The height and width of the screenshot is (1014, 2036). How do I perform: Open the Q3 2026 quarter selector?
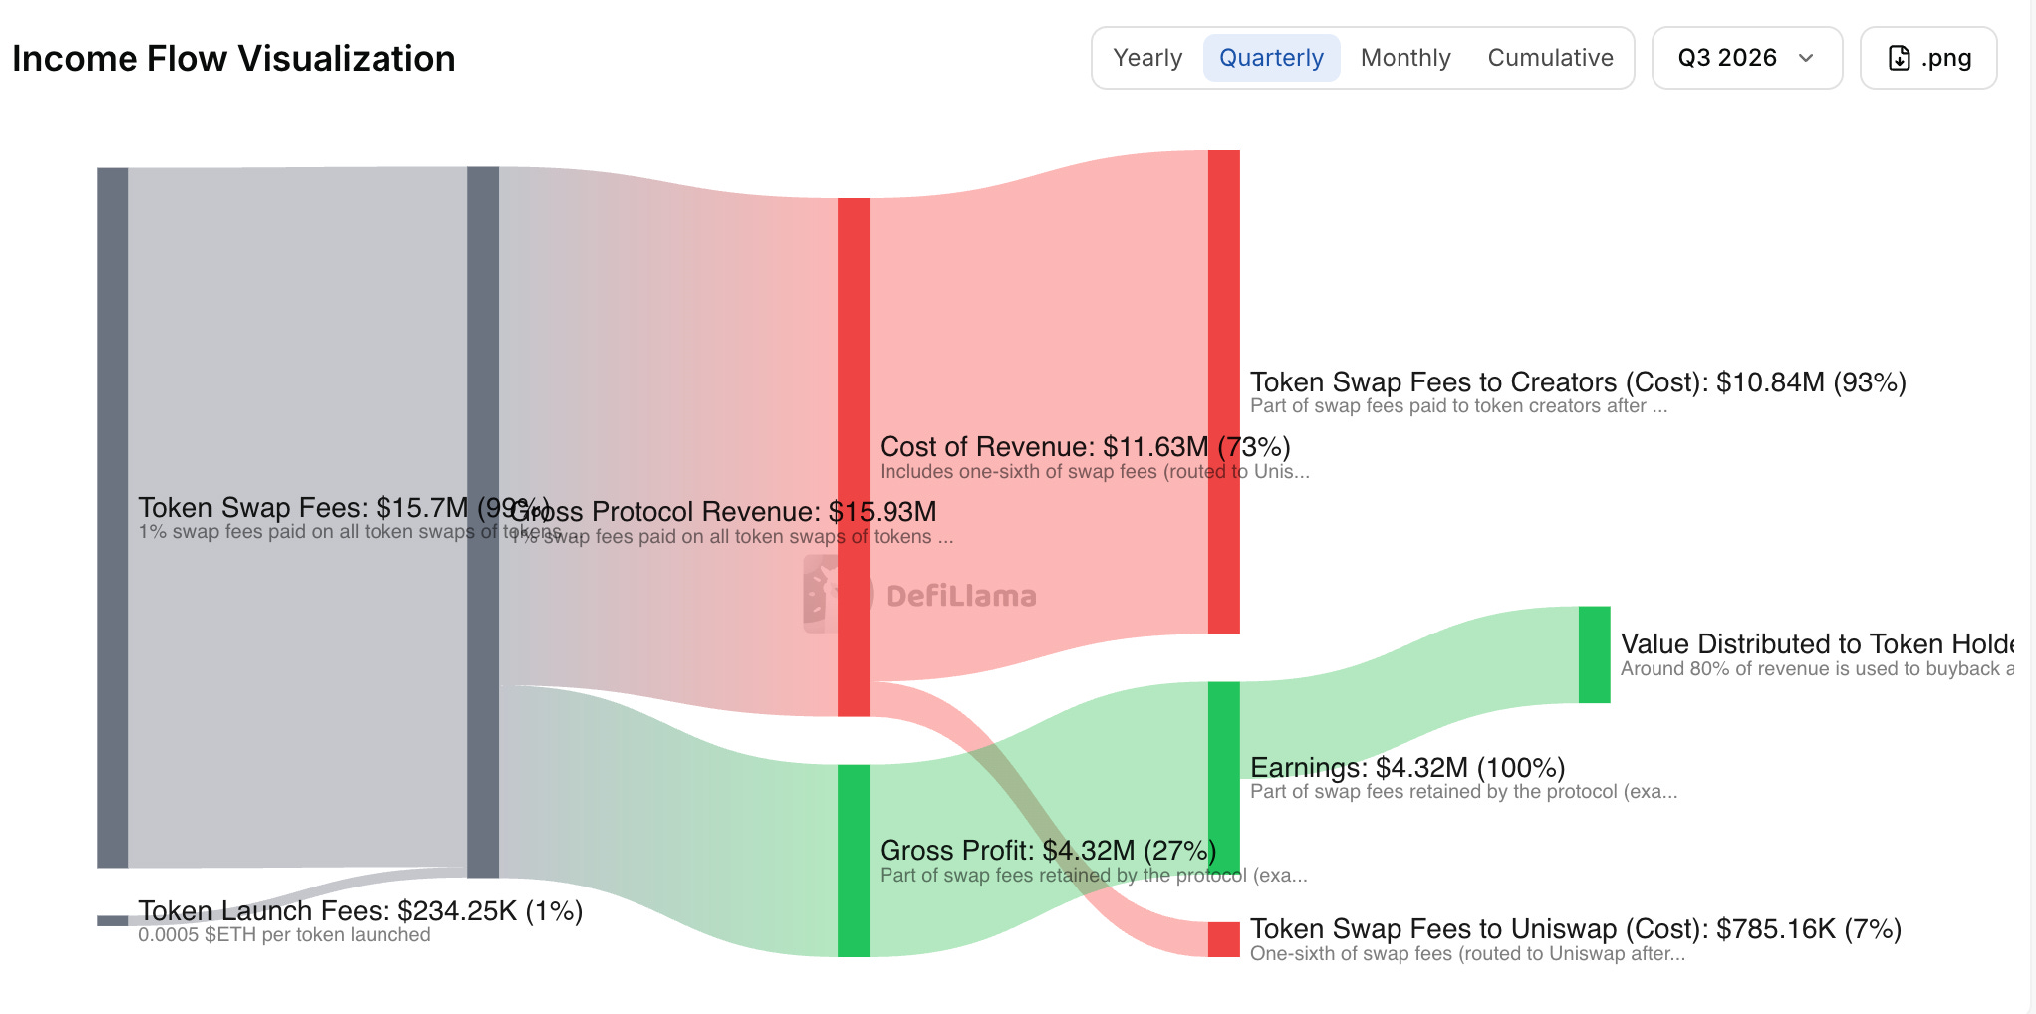[1747, 58]
